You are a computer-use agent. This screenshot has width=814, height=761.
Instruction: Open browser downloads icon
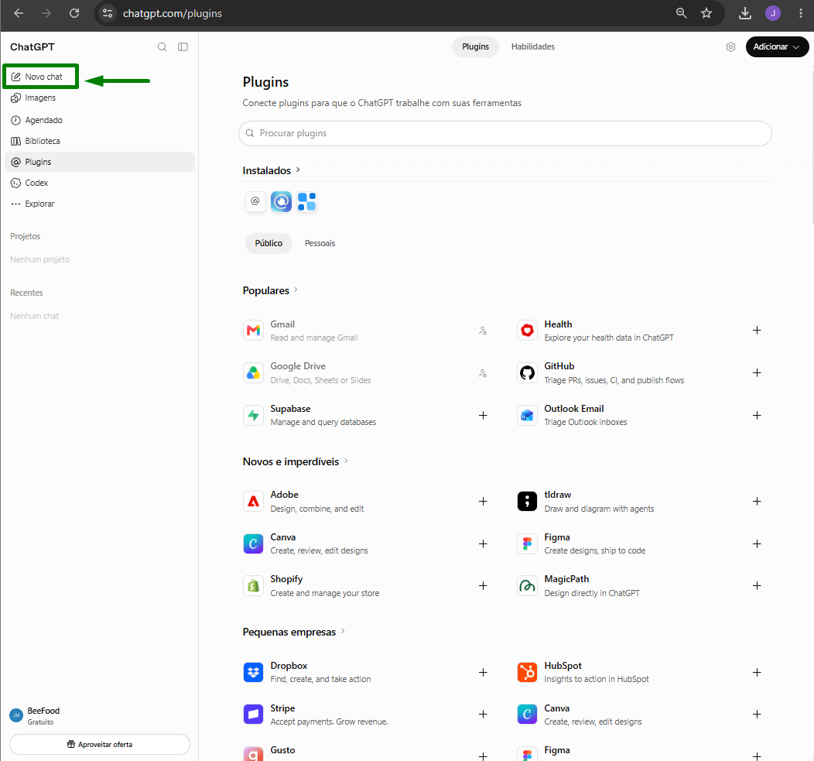click(745, 13)
